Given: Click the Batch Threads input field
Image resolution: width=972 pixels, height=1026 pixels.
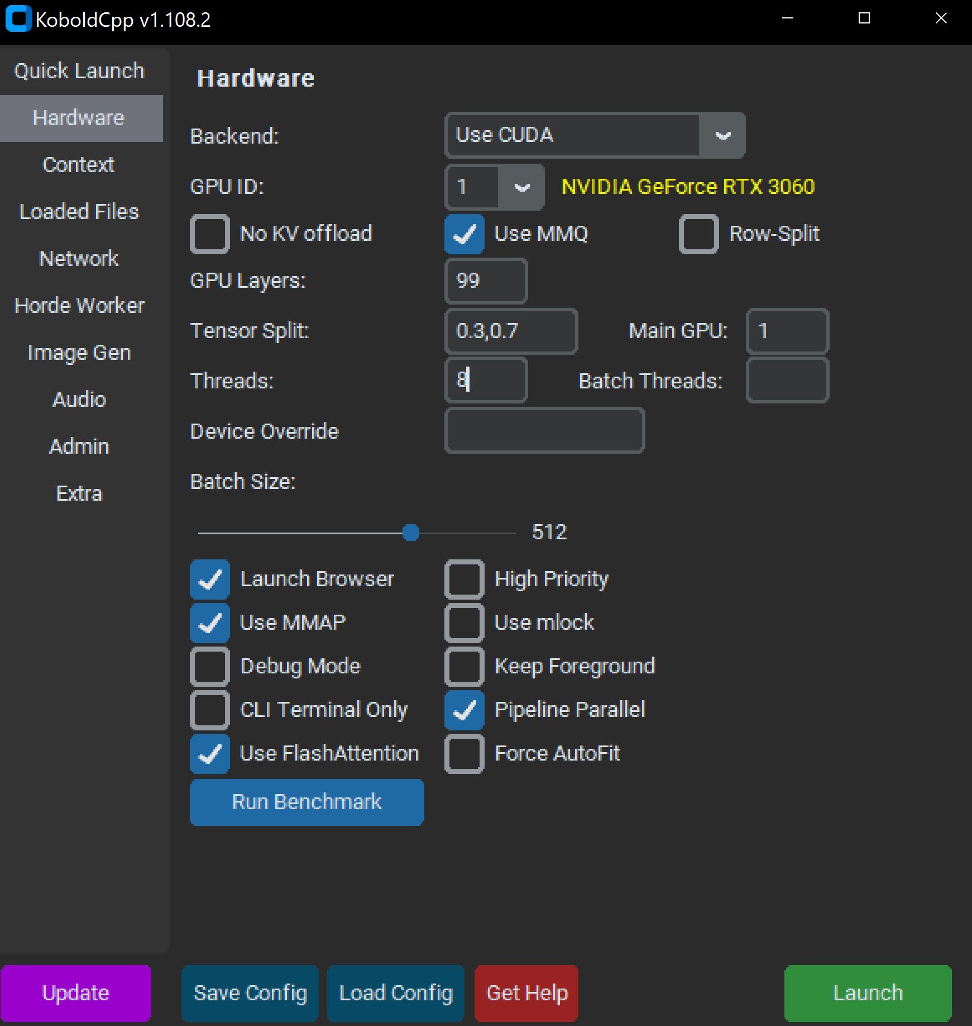Looking at the screenshot, I should 788,381.
